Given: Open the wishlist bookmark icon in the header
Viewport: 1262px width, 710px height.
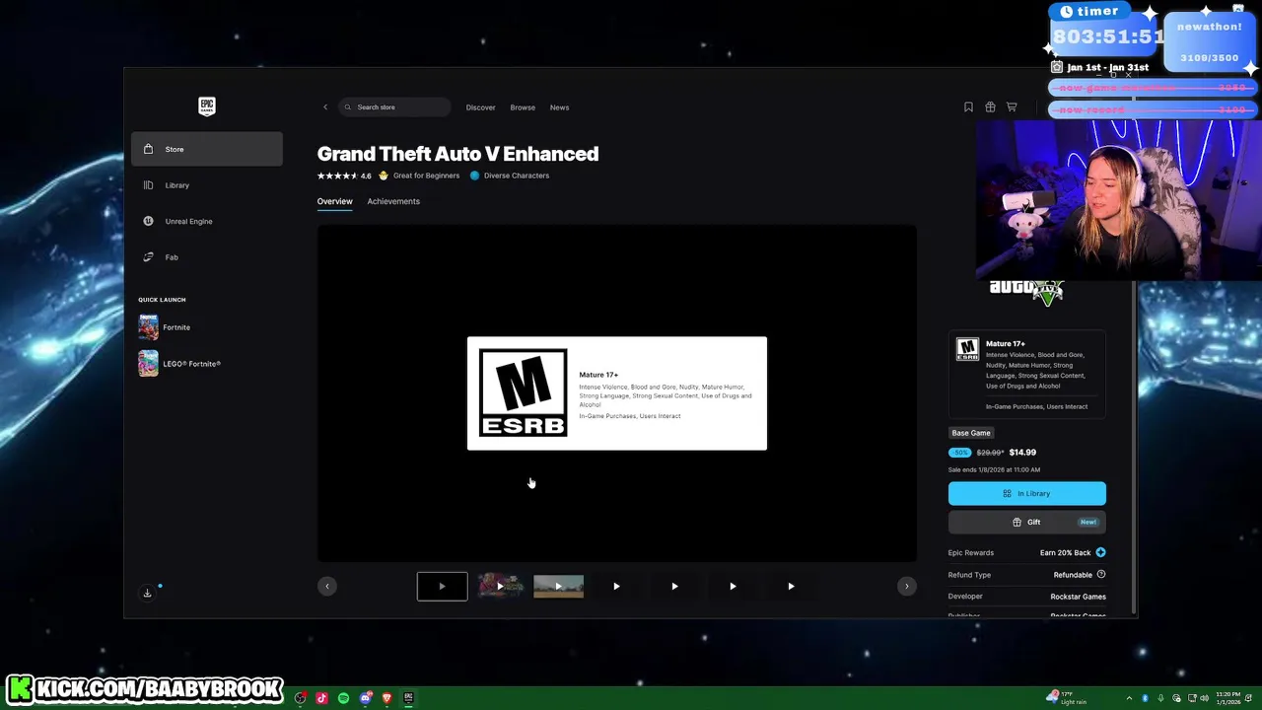Looking at the screenshot, I should (x=968, y=107).
